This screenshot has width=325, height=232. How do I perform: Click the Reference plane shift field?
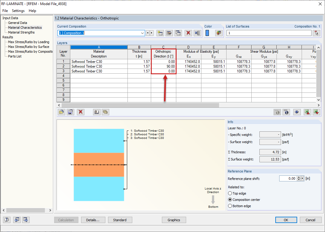(288, 178)
